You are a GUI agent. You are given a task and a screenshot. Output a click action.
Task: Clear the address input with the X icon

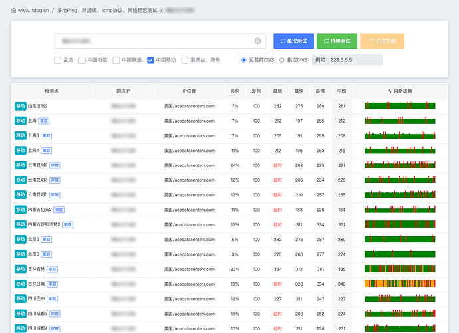(x=257, y=41)
